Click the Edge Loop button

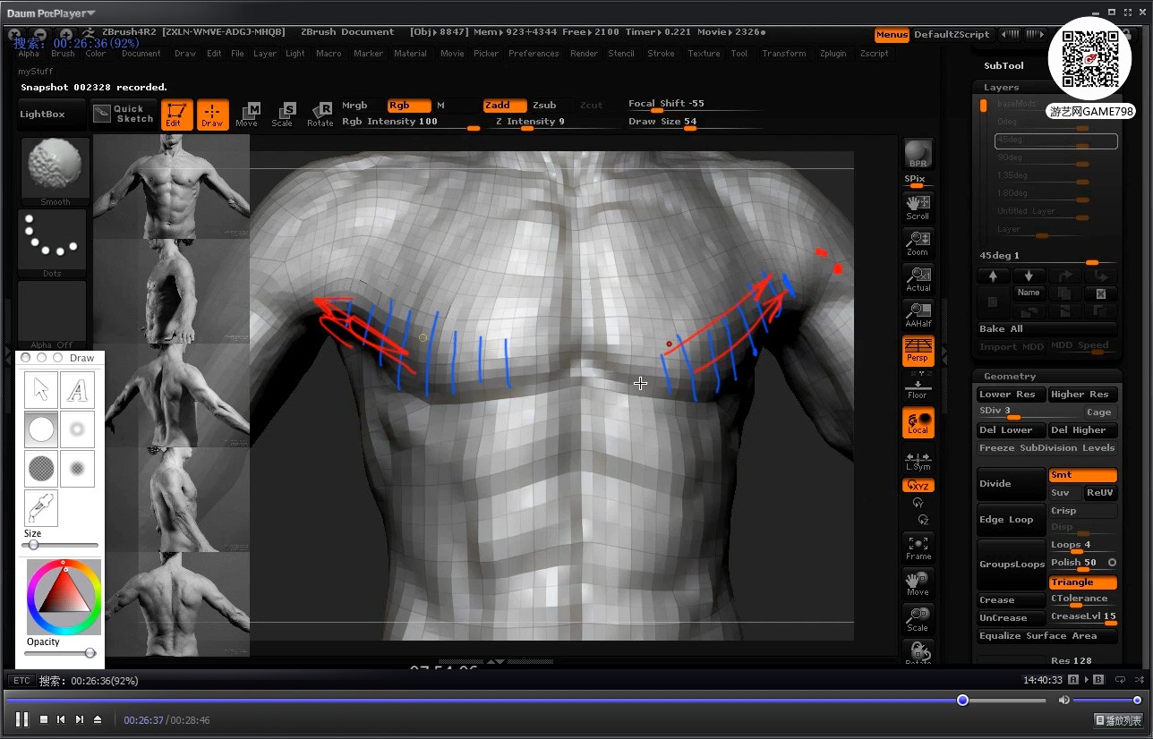(1011, 520)
